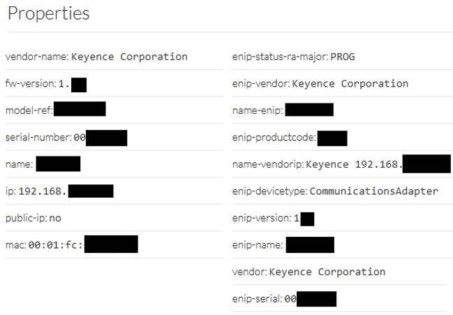Click the ip 192.168 address value
This screenshot has height=315, width=453.
66,191
